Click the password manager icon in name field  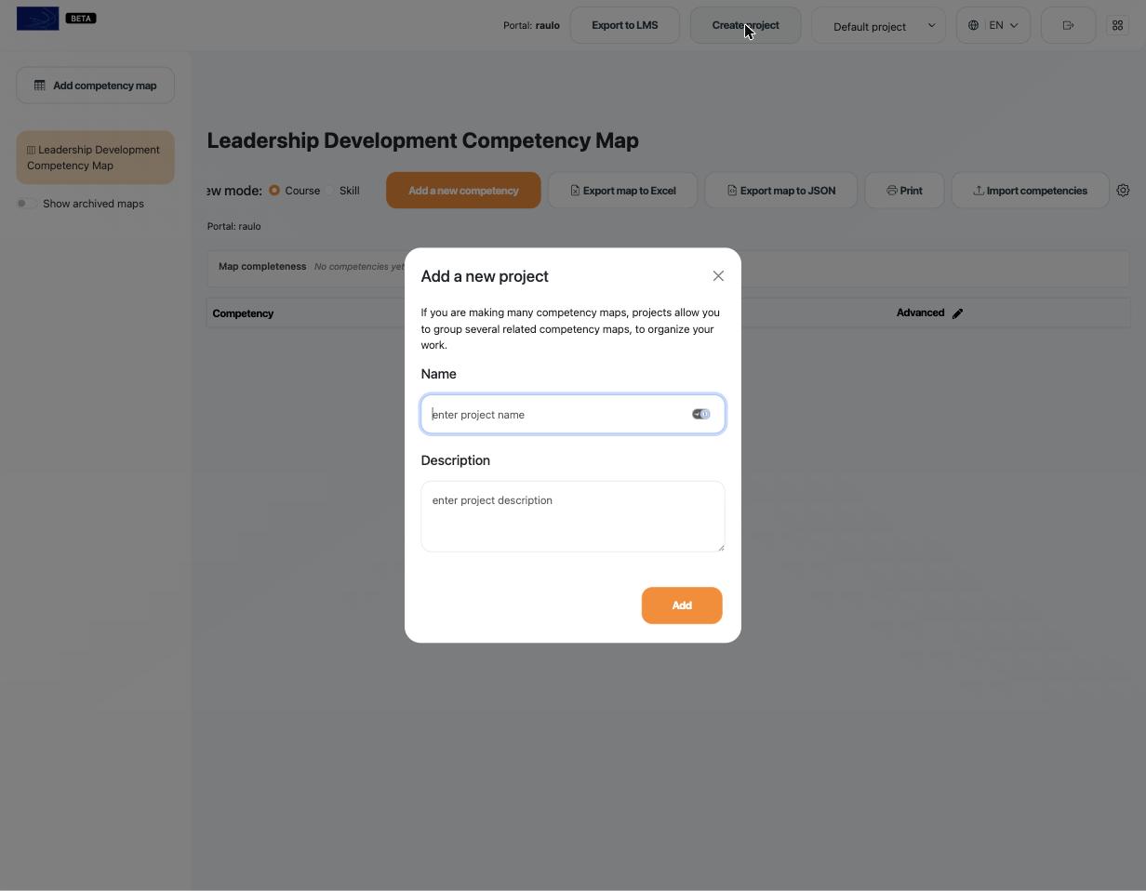coord(701,414)
